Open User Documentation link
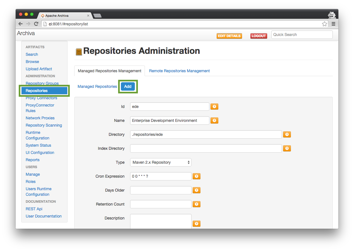The width and height of the screenshot is (354, 251). point(44,216)
